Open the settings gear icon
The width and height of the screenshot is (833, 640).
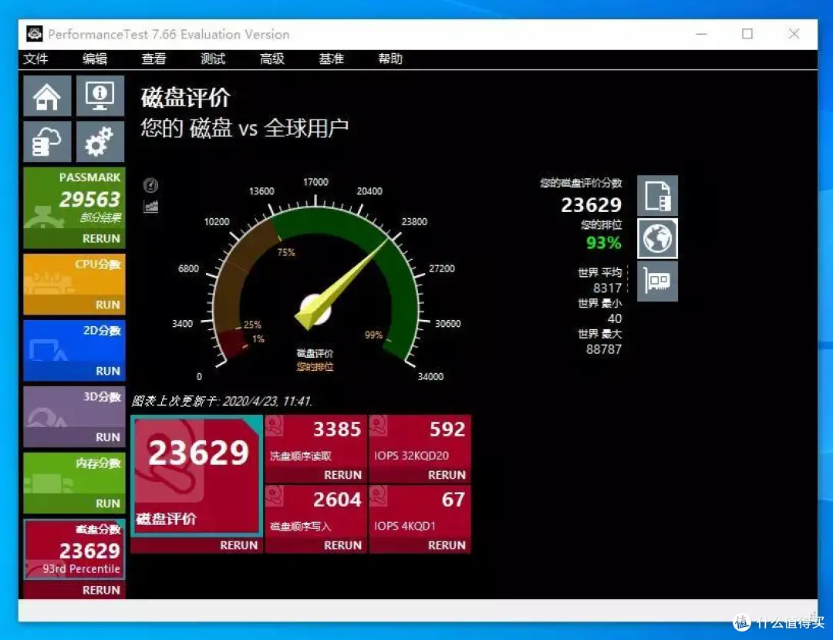[99, 142]
